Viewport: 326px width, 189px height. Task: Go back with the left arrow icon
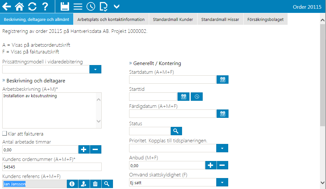point(6,7)
